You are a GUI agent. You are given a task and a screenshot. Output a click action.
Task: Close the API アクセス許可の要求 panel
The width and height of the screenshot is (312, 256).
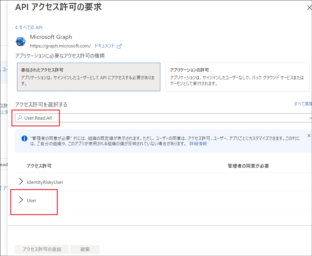(x=309, y=7)
